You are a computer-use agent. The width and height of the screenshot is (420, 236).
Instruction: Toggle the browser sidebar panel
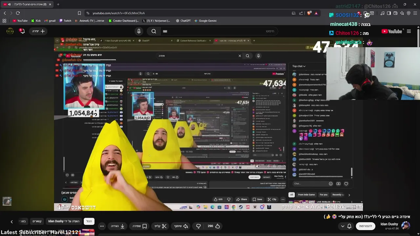click(x=389, y=13)
